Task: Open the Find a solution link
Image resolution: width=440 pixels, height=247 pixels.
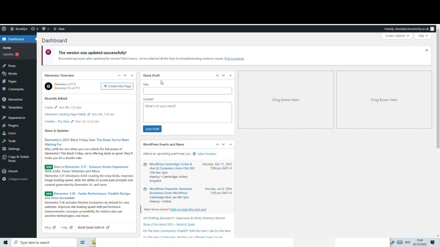Action: coord(234,58)
